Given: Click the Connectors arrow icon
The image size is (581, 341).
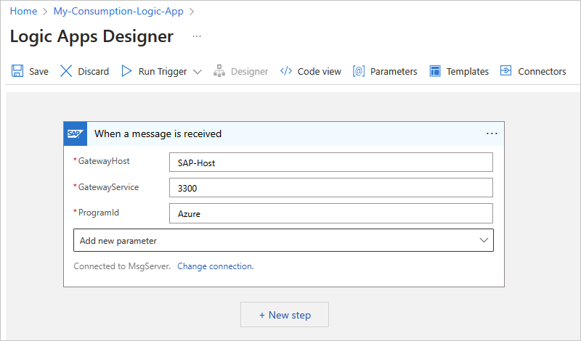Looking at the screenshot, I should pyautogui.click(x=506, y=71).
